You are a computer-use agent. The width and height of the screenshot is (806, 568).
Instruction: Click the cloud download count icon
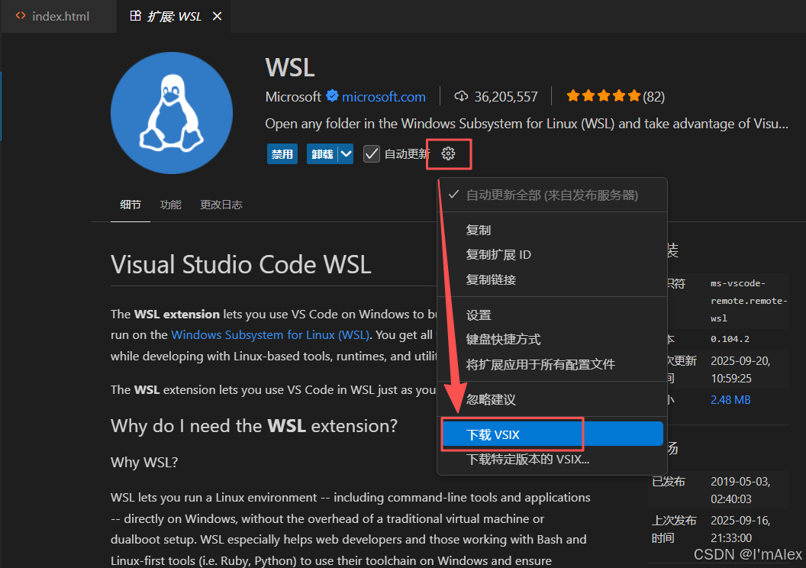point(461,96)
